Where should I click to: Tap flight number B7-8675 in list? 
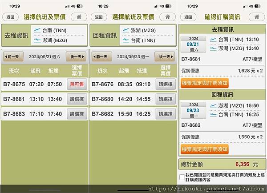pos(14,84)
